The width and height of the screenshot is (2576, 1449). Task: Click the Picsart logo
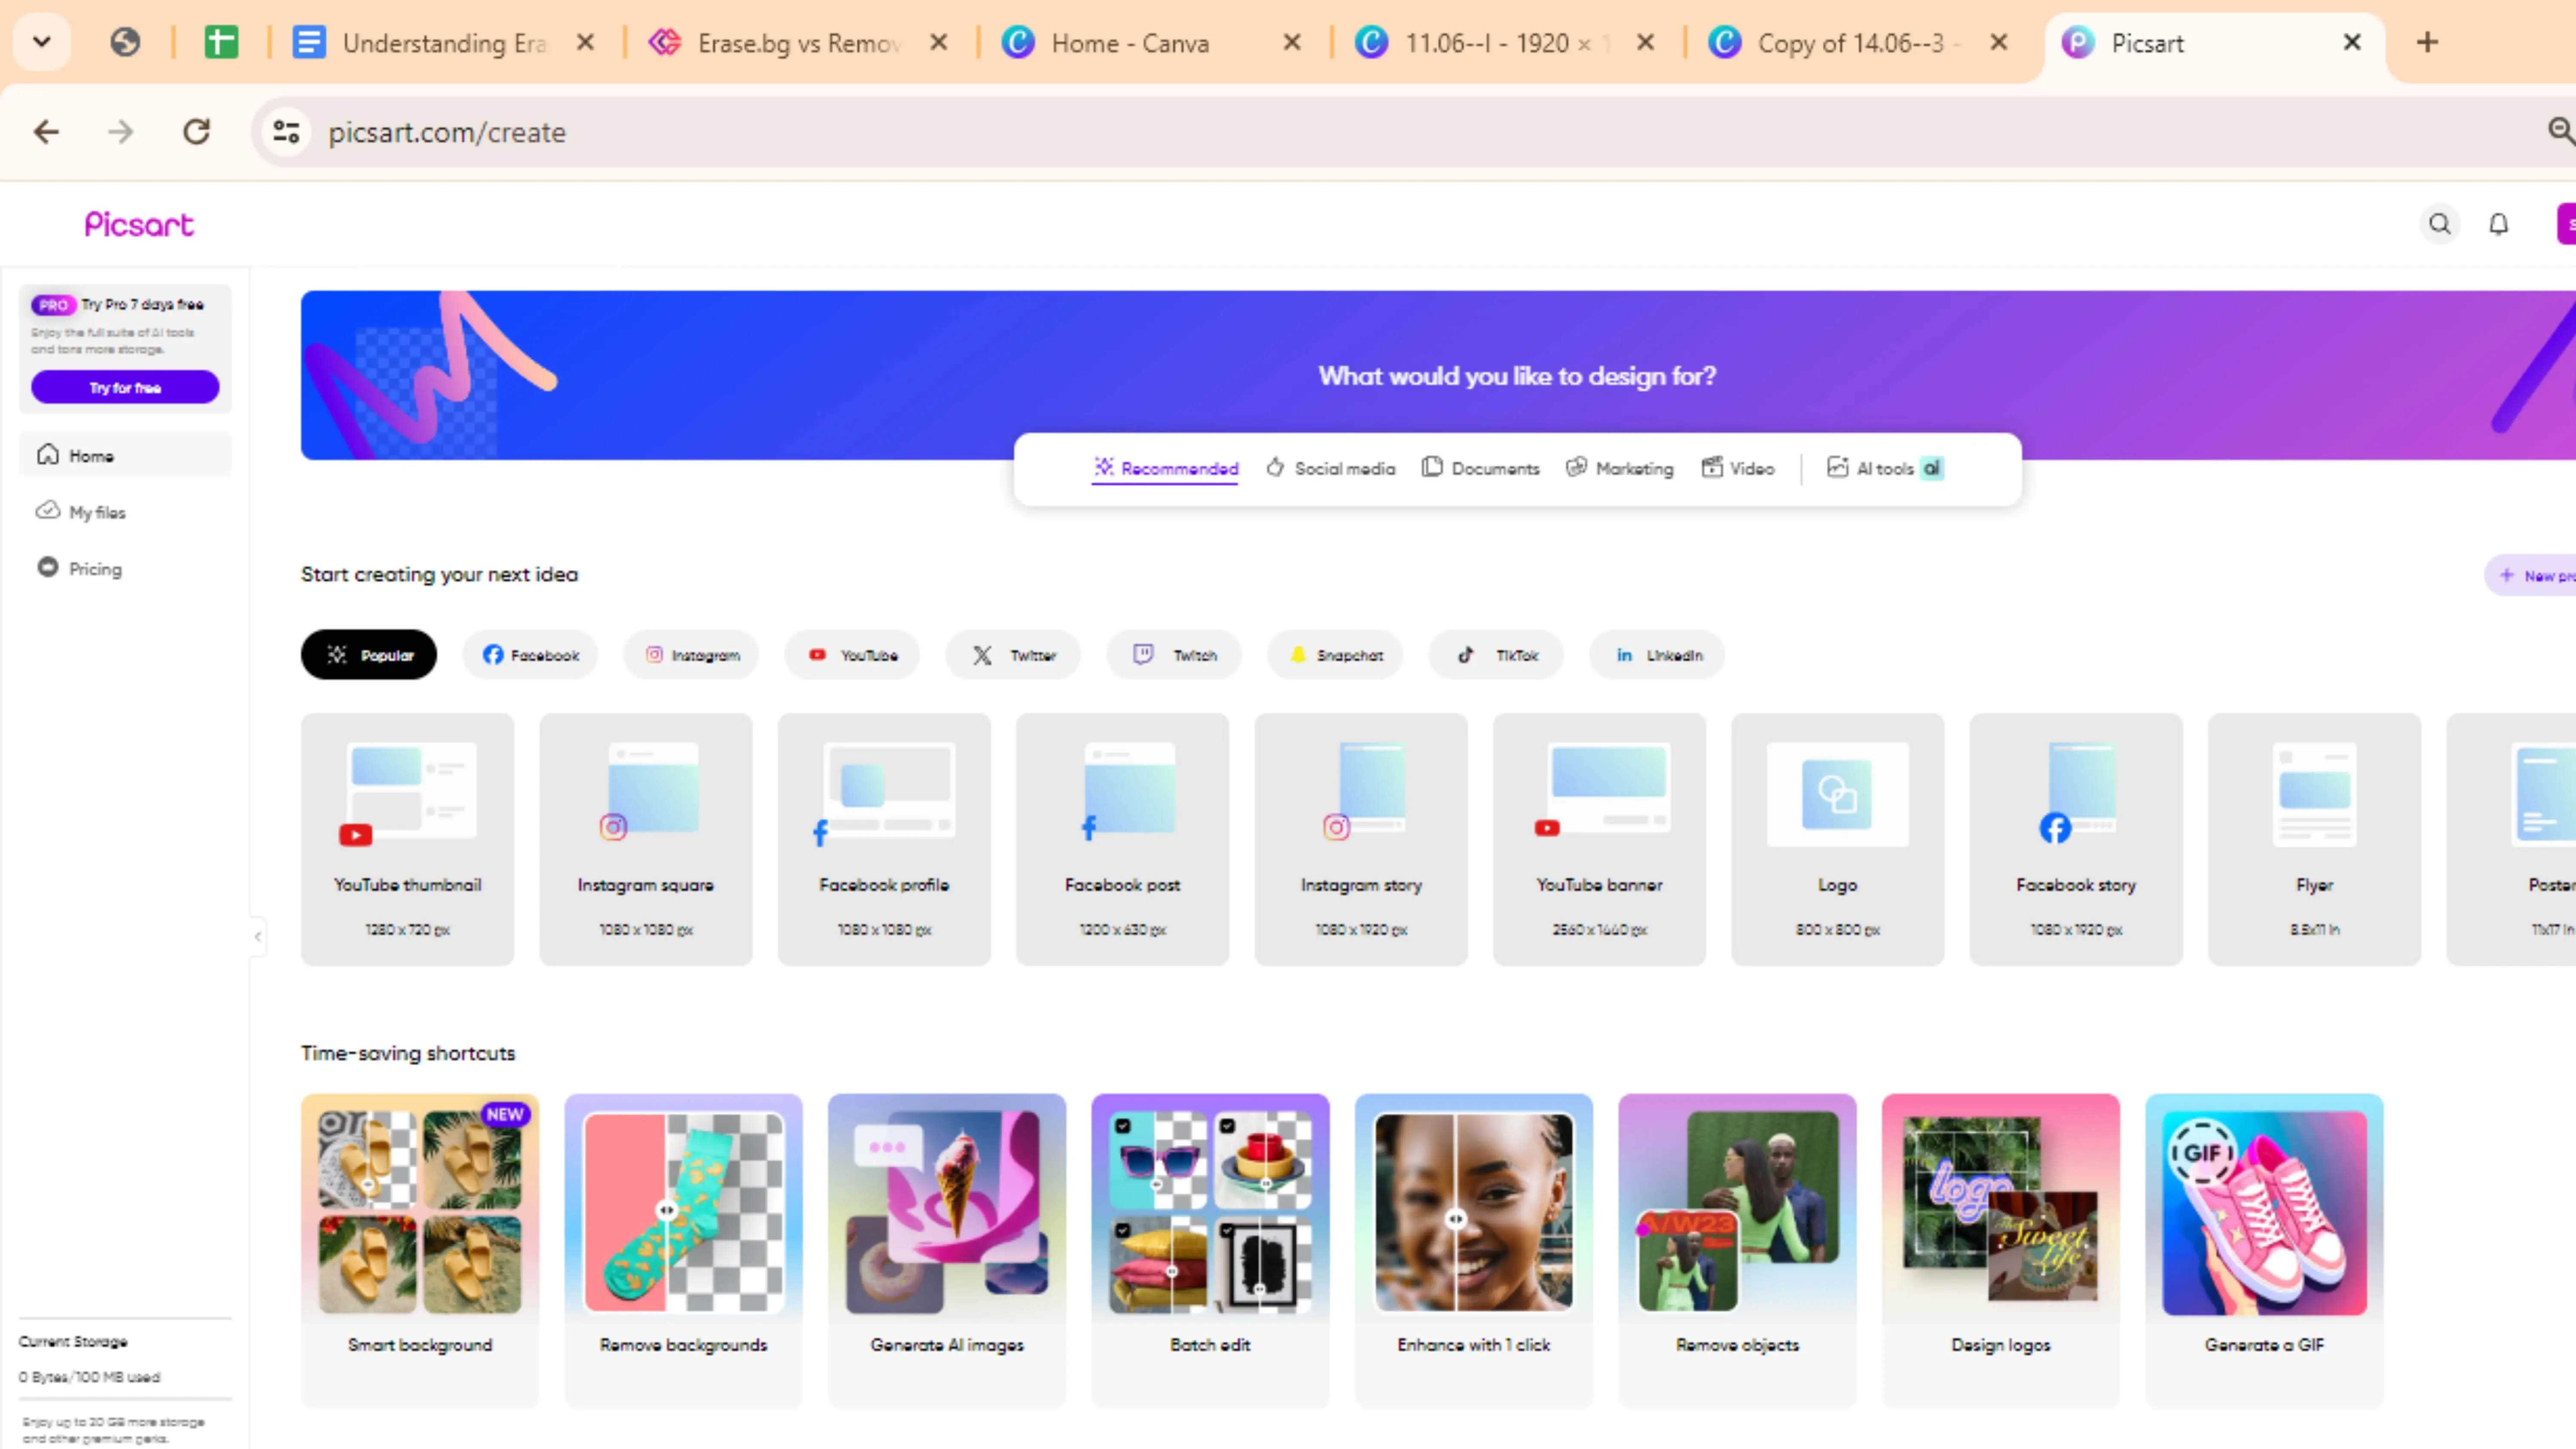tap(139, 225)
